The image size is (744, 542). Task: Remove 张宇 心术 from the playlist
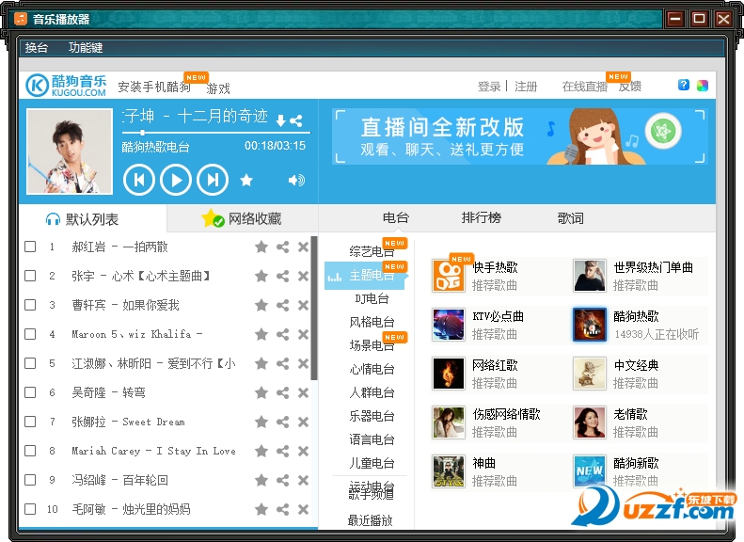click(303, 276)
